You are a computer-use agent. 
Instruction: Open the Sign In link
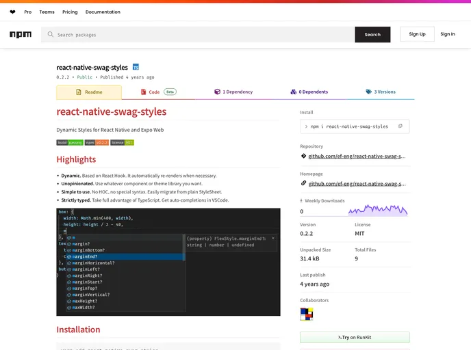pos(448,34)
